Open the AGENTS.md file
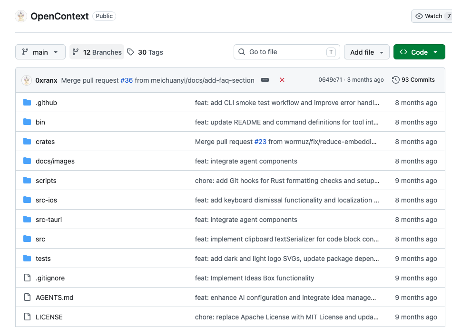This screenshot has width=452, height=327. [55, 298]
